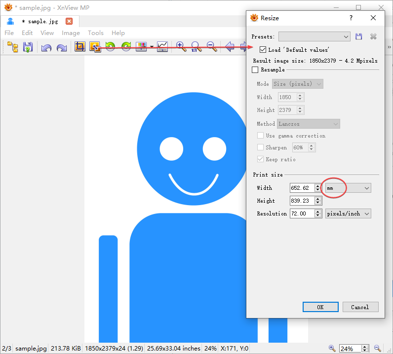
Task: Click the toolbar Zoom in magnifier
Action: tap(181, 47)
